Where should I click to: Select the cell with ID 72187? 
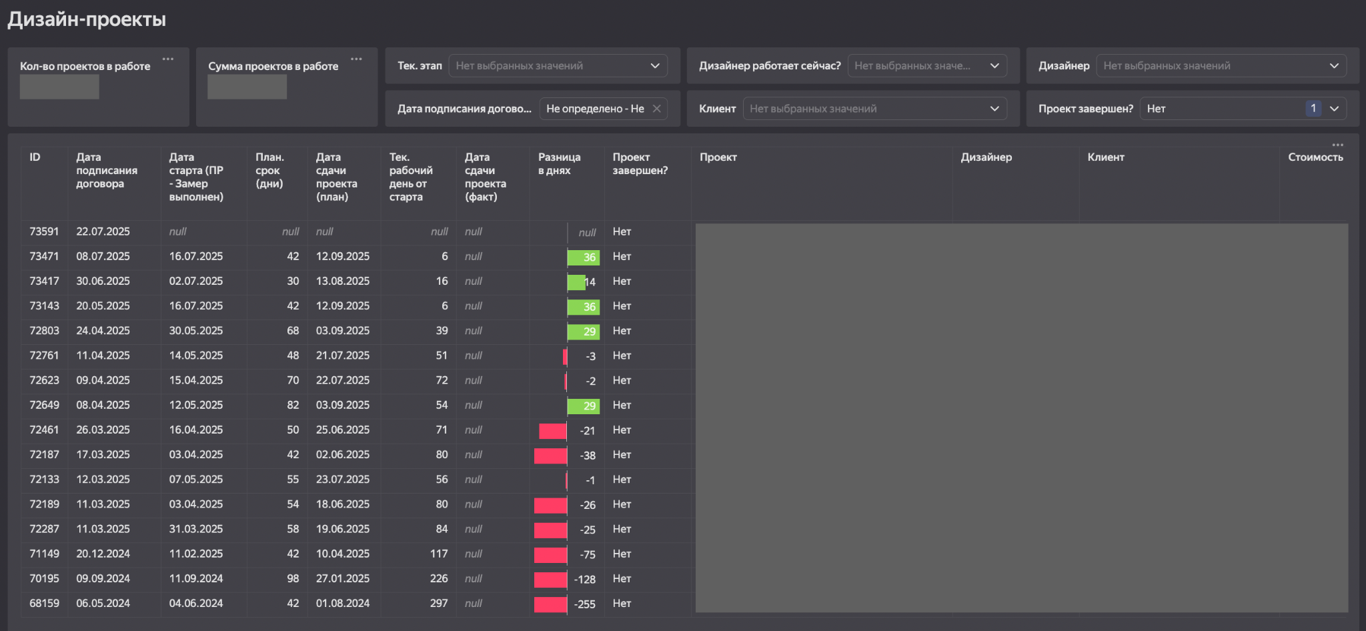coord(44,455)
